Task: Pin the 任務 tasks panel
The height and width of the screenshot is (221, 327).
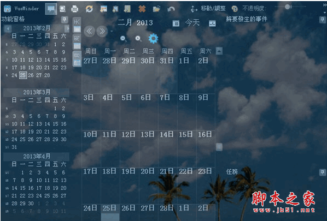Action: pyautogui.click(x=323, y=172)
